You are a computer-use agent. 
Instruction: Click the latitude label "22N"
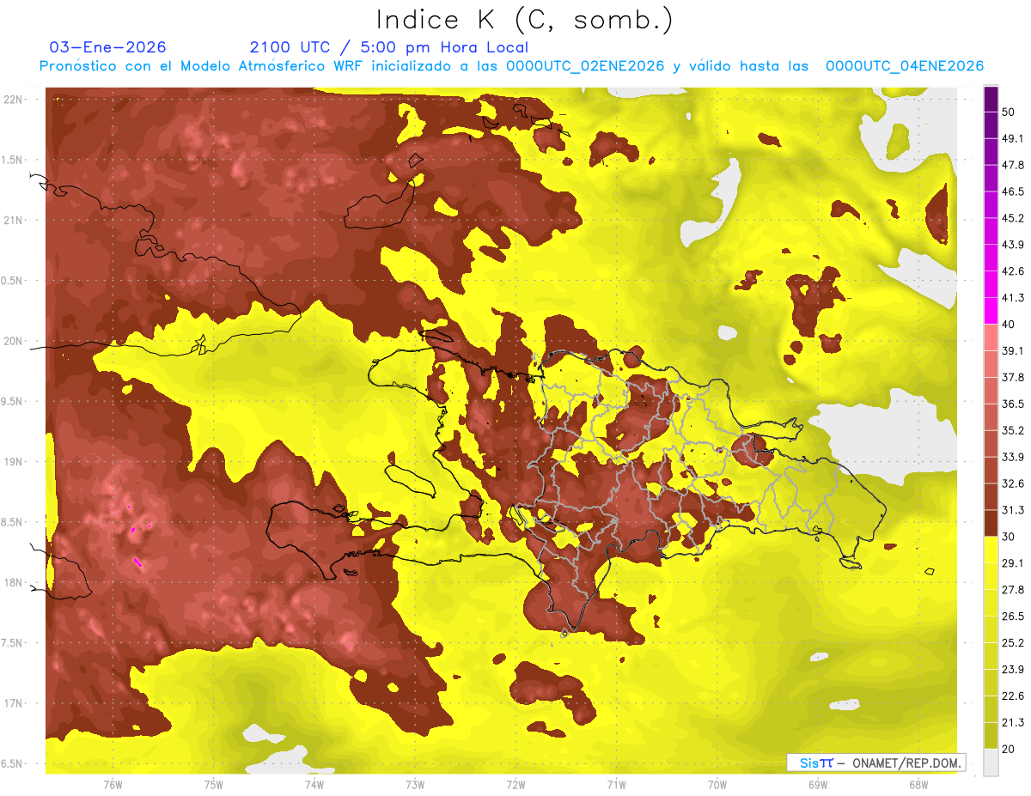click(x=13, y=100)
